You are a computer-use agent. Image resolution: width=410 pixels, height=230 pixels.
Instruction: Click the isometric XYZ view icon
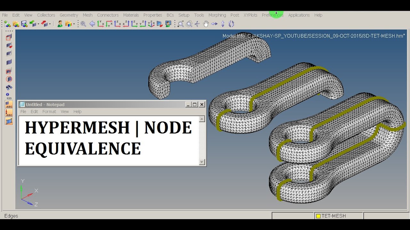tap(151, 24)
